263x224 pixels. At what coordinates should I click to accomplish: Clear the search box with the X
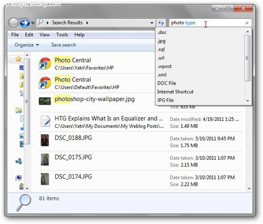247,23
